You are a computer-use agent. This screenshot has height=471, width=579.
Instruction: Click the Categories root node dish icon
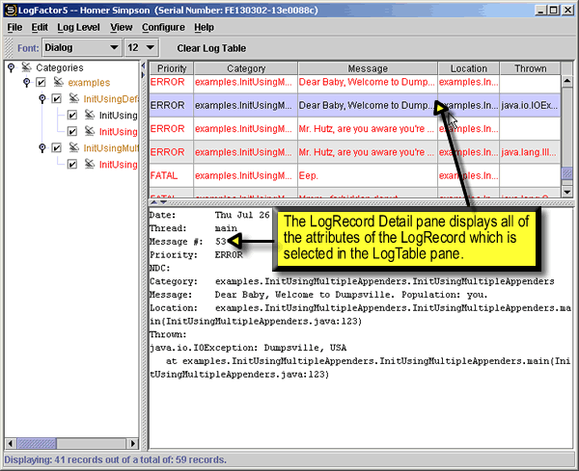coord(26,67)
